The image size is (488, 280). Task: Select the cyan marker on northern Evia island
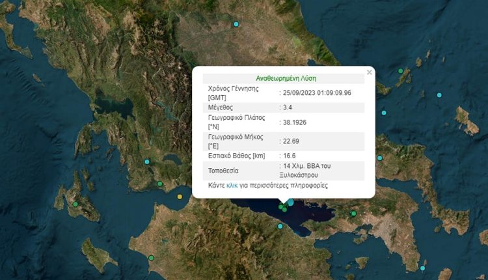(x=380, y=158)
